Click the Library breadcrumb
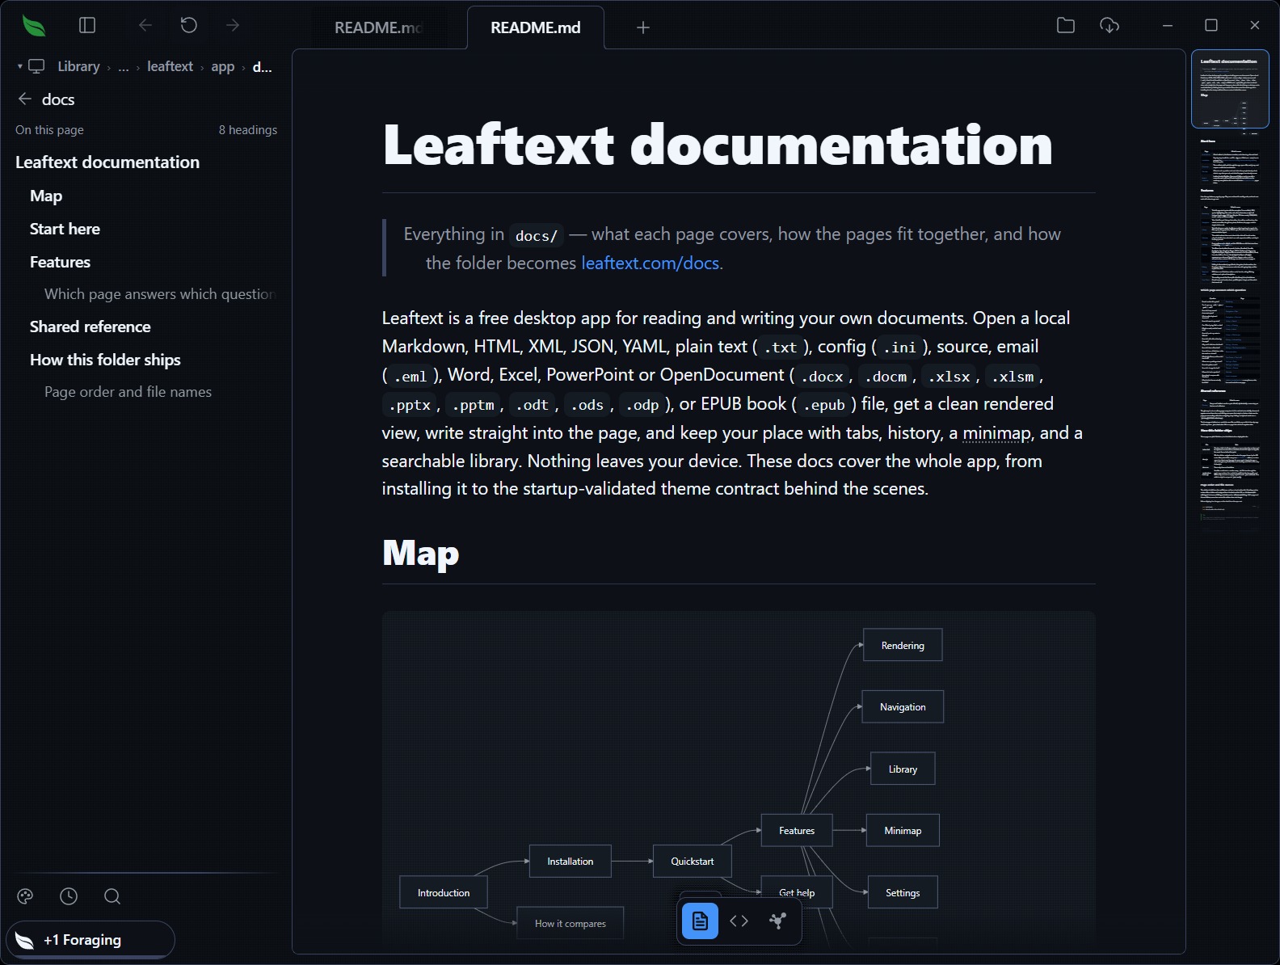1280x965 pixels. pyautogui.click(x=78, y=66)
